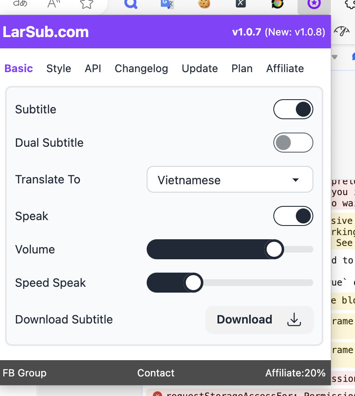Click the Download subtitle button

(259, 319)
